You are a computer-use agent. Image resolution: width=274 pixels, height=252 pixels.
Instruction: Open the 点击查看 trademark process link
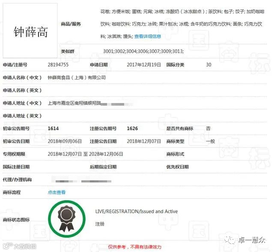(57, 192)
